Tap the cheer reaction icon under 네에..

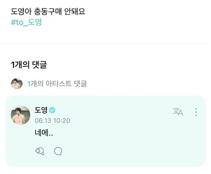pyautogui.click(x=40, y=151)
